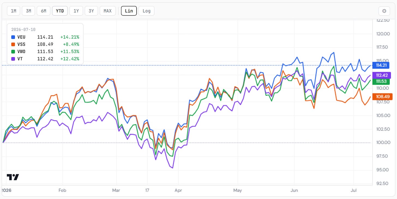Show the MAX time range
Viewport: 397px width, 199px height.
[108, 11]
